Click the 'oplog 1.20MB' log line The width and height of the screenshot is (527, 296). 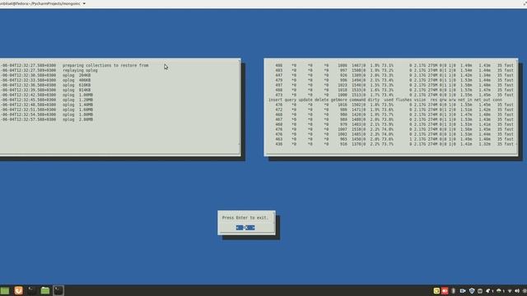tap(77, 99)
